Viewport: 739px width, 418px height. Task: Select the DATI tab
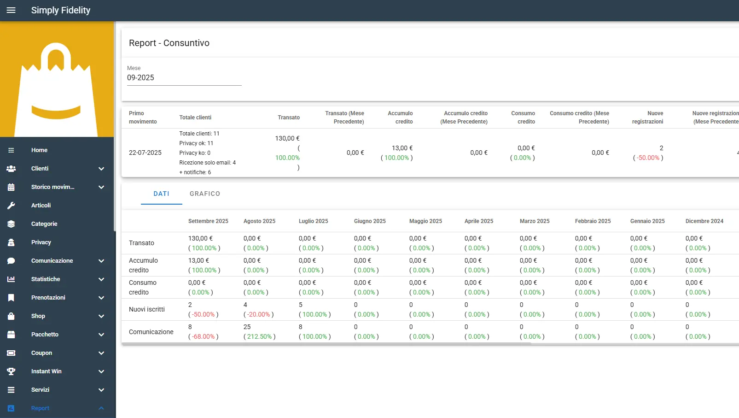point(161,194)
